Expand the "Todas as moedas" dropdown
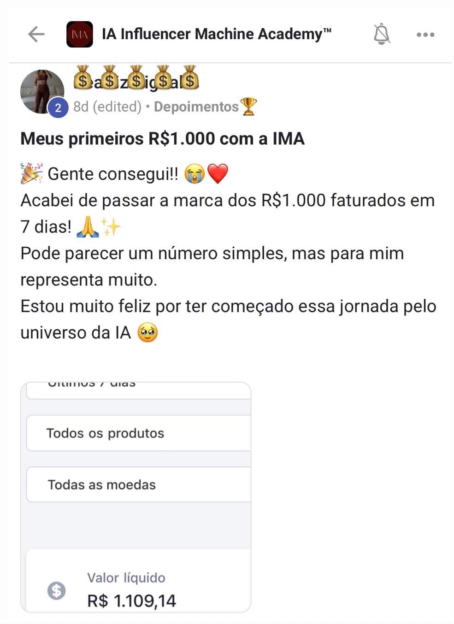Image resolution: width=454 pixels, height=624 pixels. pyautogui.click(x=139, y=484)
